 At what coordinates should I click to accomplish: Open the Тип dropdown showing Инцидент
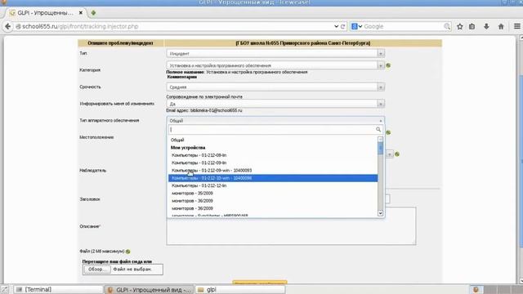coord(275,53)
